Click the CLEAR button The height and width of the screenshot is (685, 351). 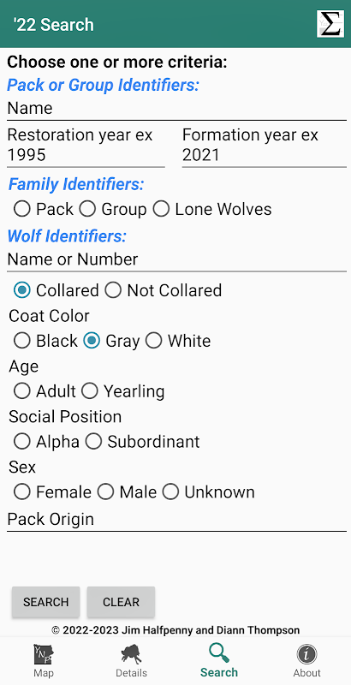coord(121,602)
